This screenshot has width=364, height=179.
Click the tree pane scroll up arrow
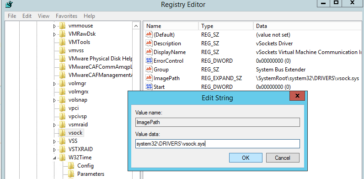(x=136, y=26)
